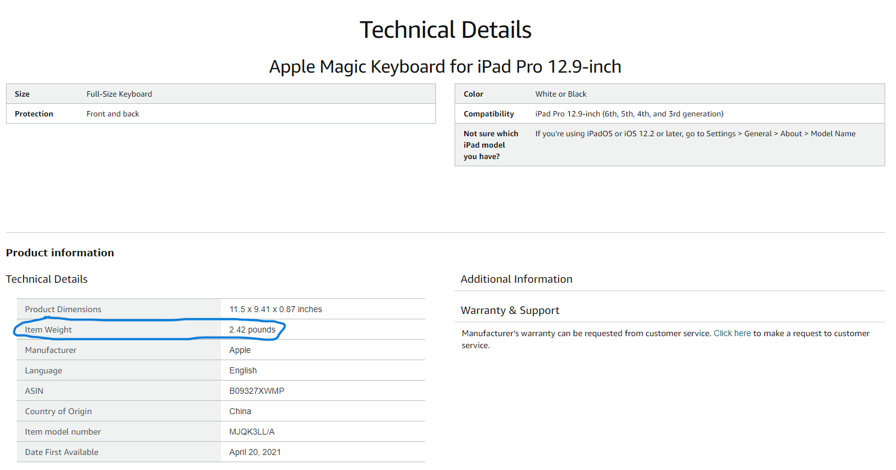Click the Warranty & Support heading

point(510,310)
